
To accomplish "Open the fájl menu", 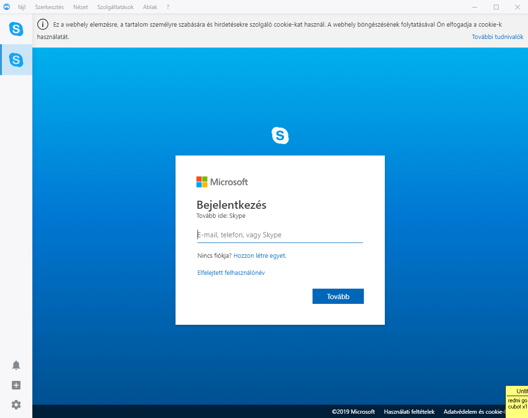I will (x=22, y=7).
